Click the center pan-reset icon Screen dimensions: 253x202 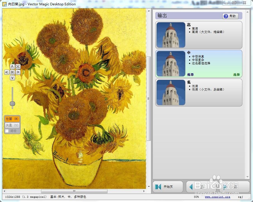[12, 72]
